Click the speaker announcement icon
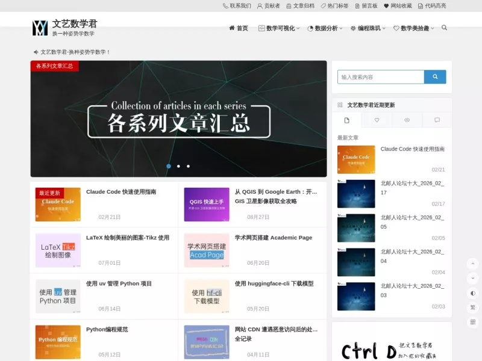Image resolution: width=482 pixels, height=361 pixels. coord(36,52)
